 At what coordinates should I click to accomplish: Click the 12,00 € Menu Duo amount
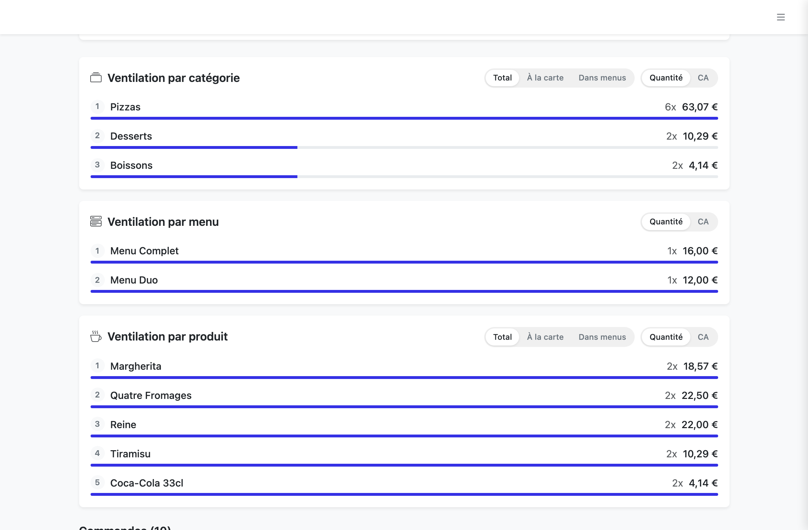click(x=700, y=280)
